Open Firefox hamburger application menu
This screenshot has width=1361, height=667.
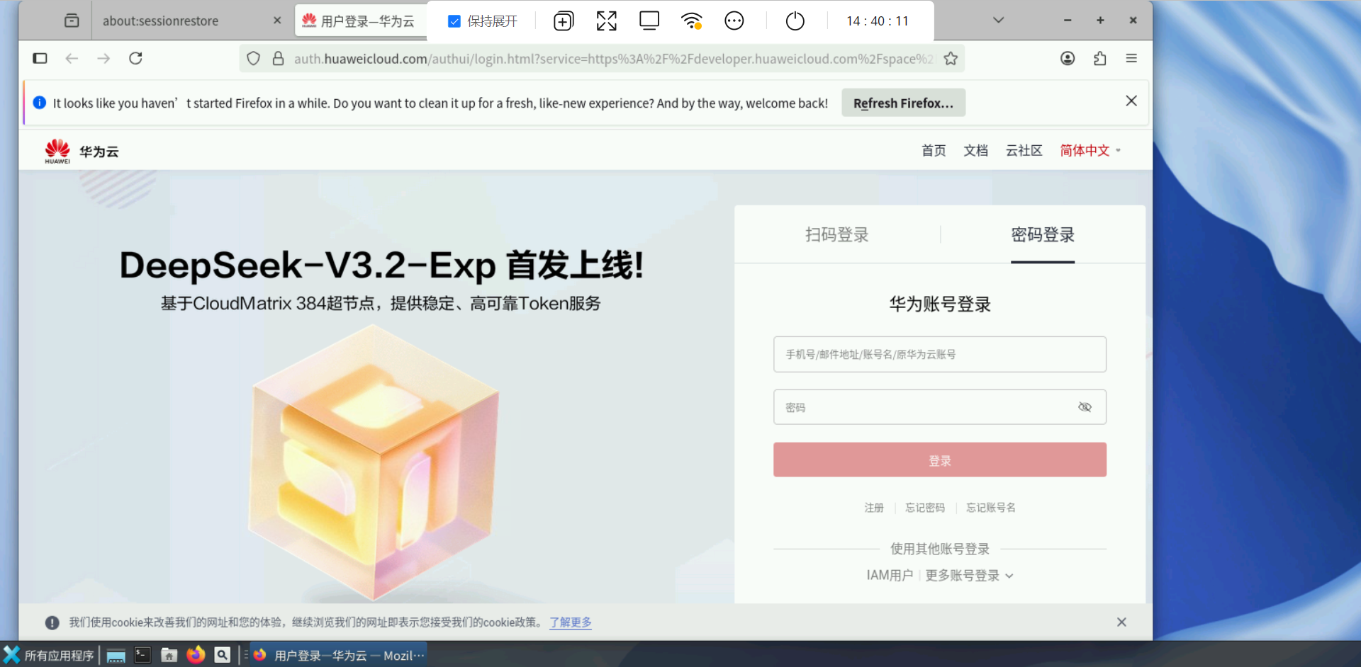[1131, 58]
